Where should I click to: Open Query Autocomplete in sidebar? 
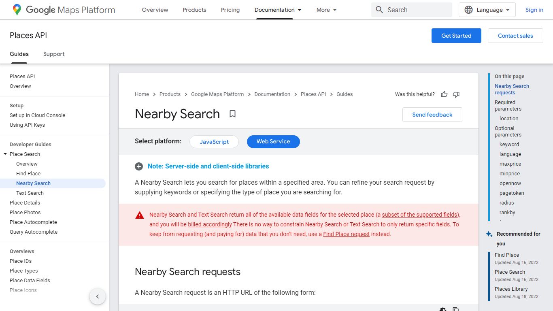click(x=34, y=232)
